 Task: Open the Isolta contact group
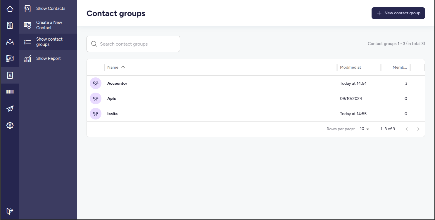[x=113, y=114]
